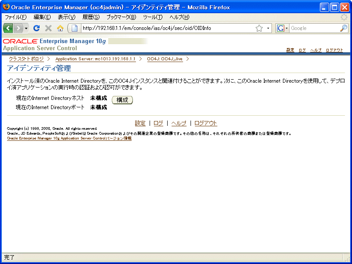Maximize the Firefox window
The width and height of the screenshot is (352, 264).
click(x=334, y=7)
